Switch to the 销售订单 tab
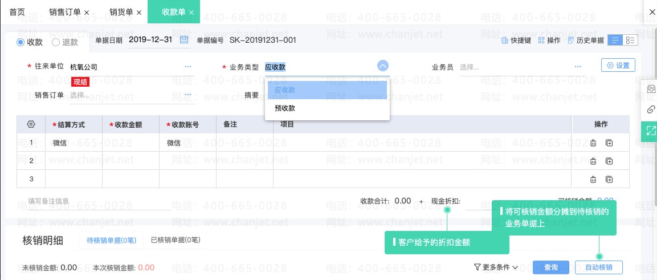Screen dimensions: 657x280 pyautogui.click(x=64, y=12)
